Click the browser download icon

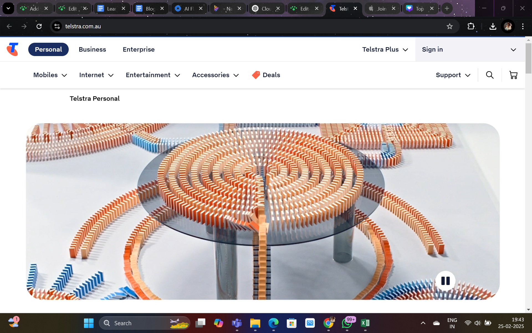coord(493,26)
